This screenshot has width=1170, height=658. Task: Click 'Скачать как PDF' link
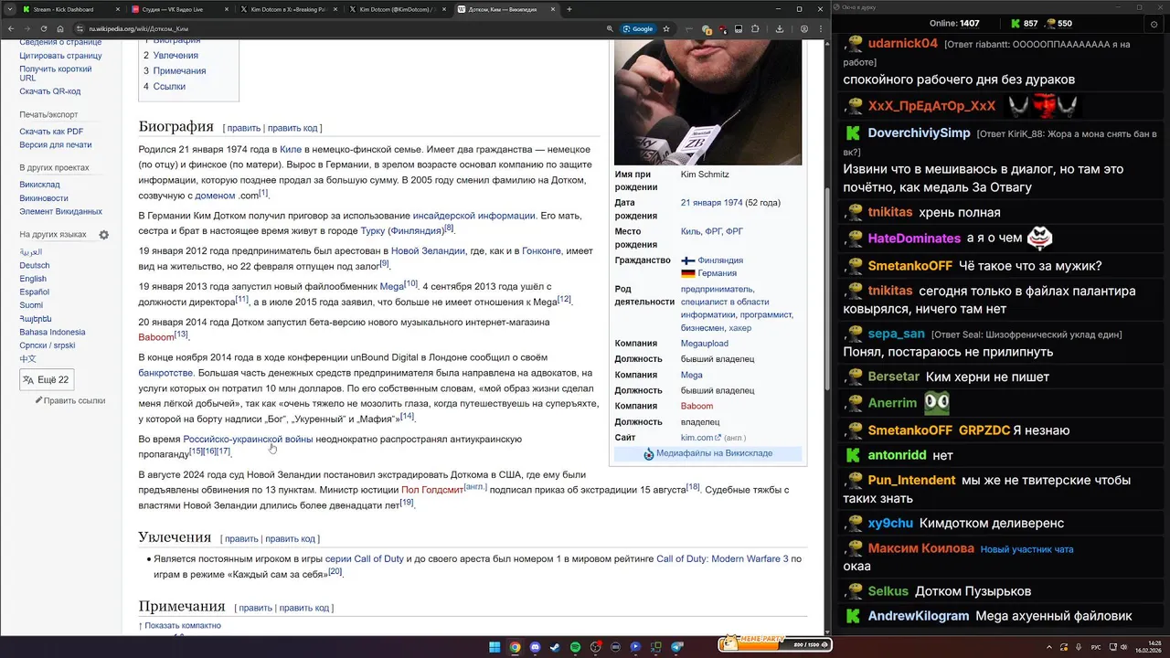tap(51, 132)
